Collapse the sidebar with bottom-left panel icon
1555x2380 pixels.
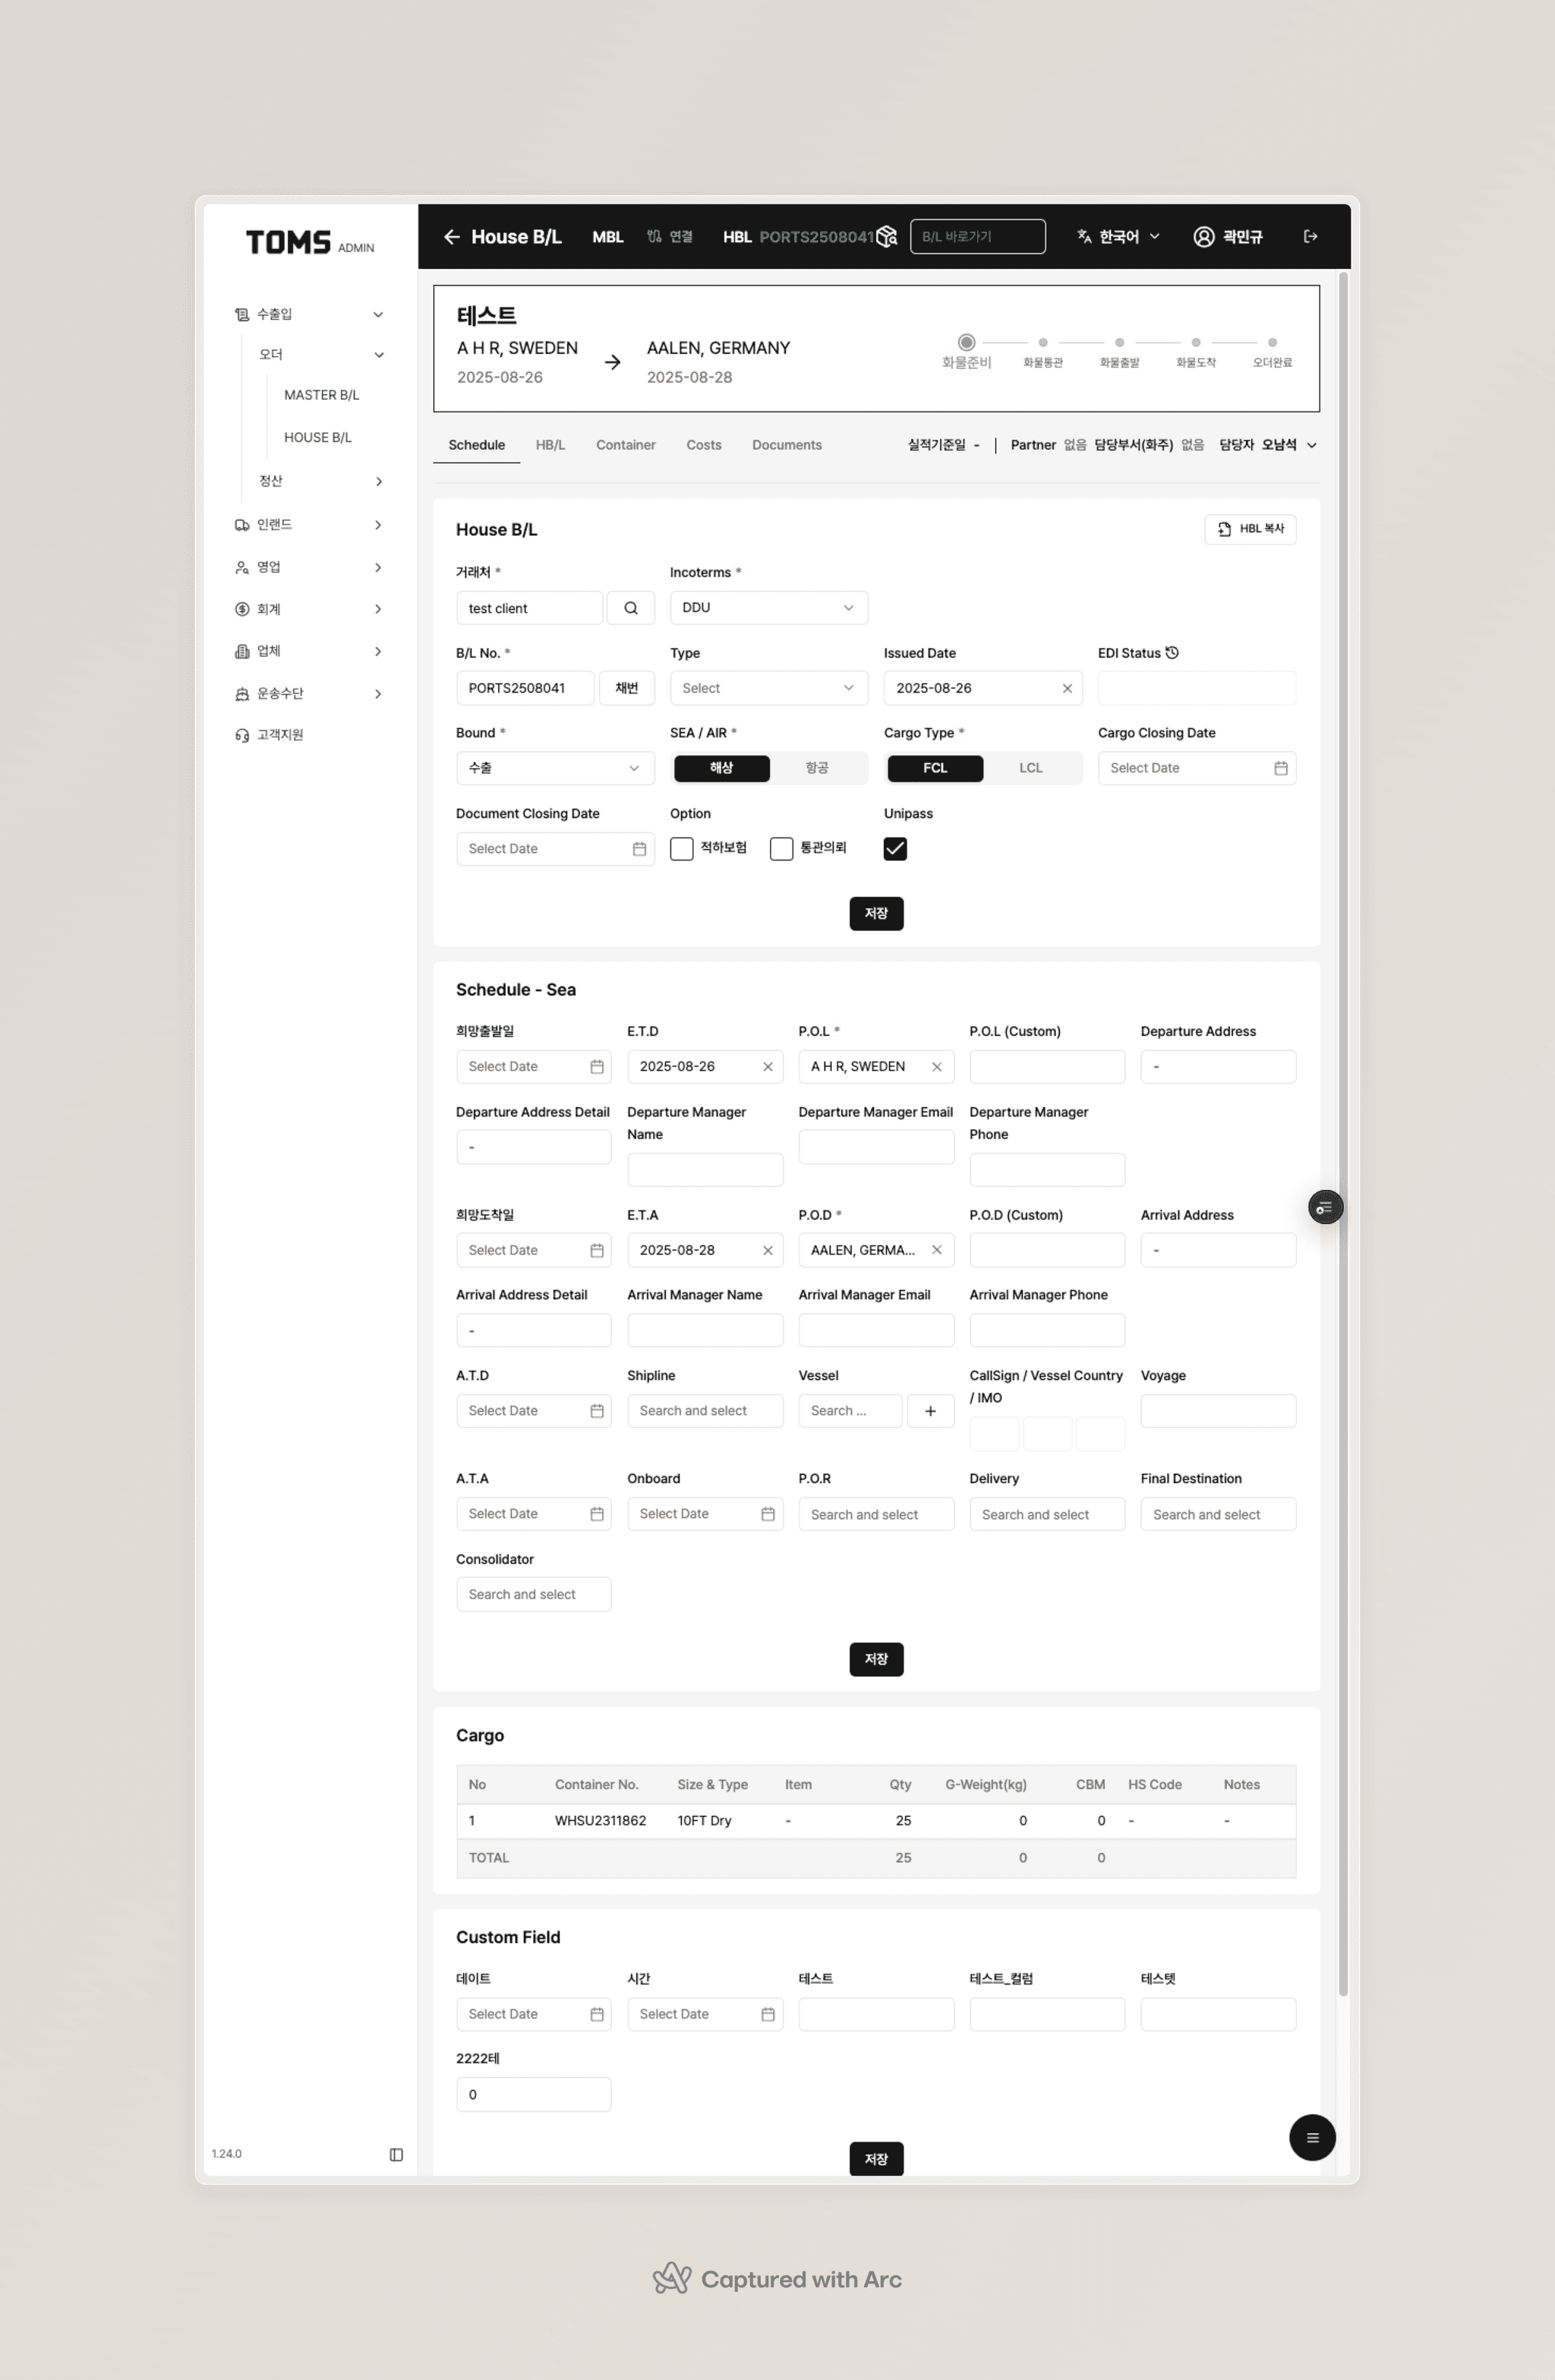(x=396, y=2154)
